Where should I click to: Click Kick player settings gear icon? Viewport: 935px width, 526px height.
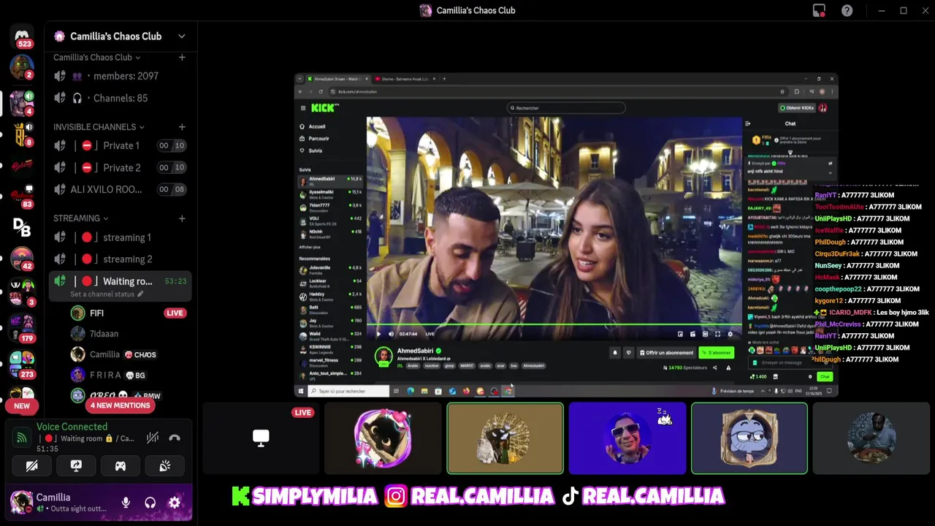pyautogui.click(x=730, y=334)
